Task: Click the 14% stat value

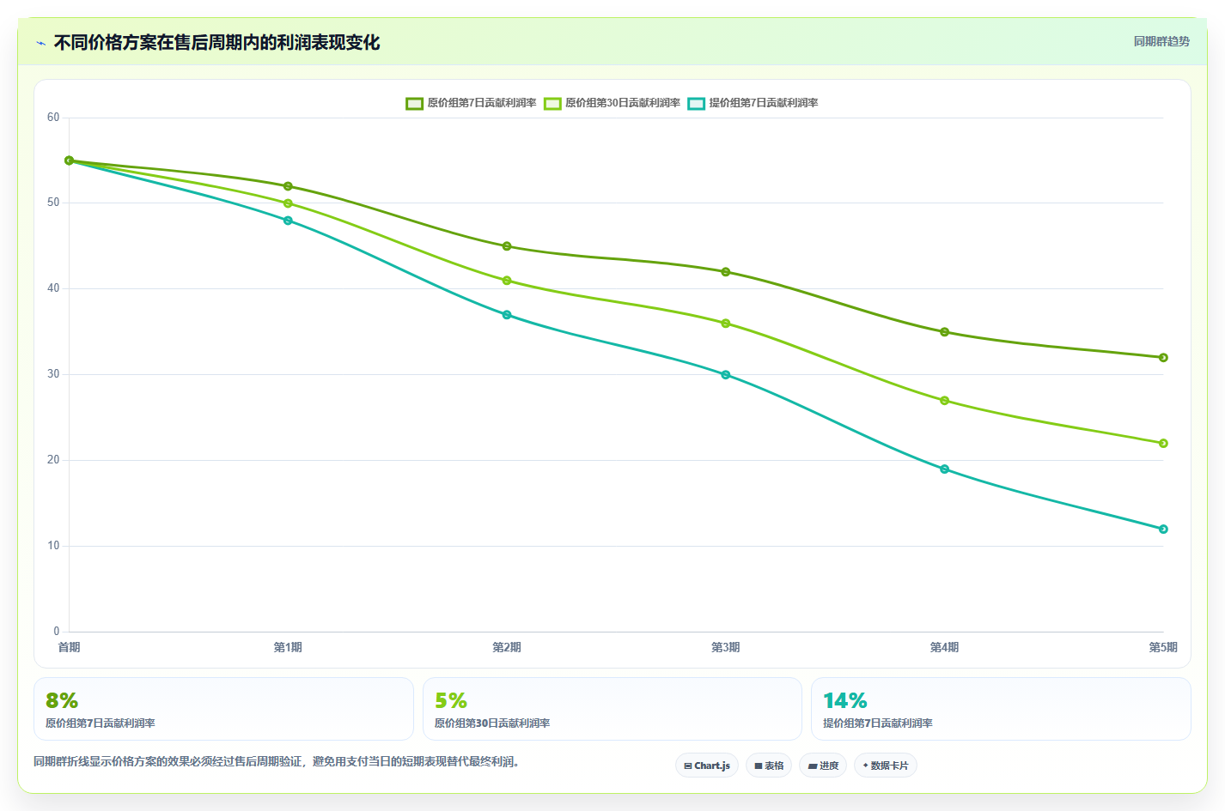Action: point(845,700)
